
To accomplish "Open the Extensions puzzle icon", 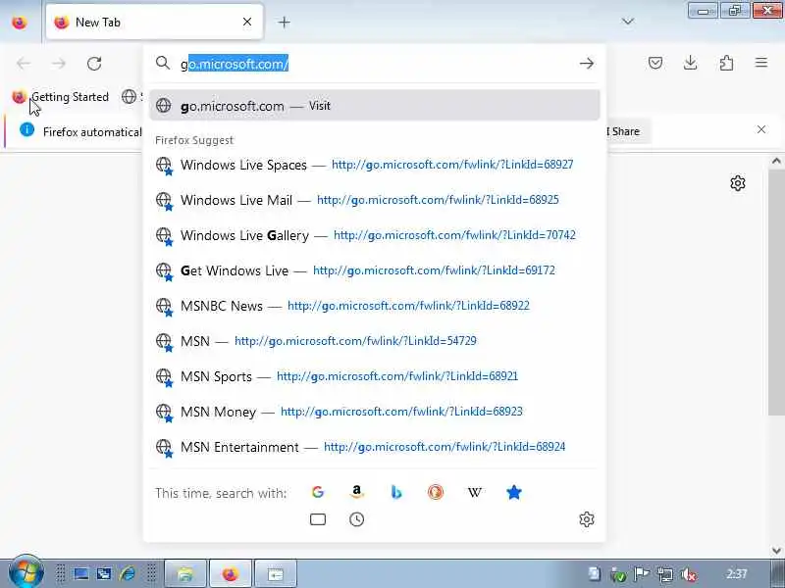I will (726, 63).
